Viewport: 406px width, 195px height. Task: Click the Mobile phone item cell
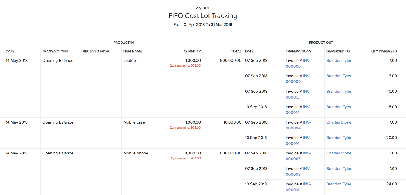[x=136, y=153]
